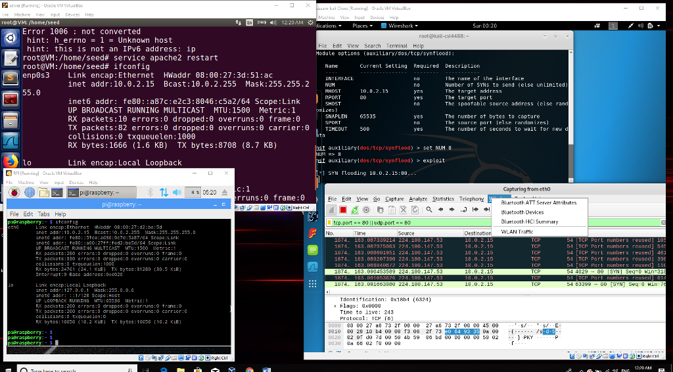Image resolution: width=673 pixels, height=372 pixels.
Task: Open the Telephony menu in Wireshark
Action: [x=471, y=199]
